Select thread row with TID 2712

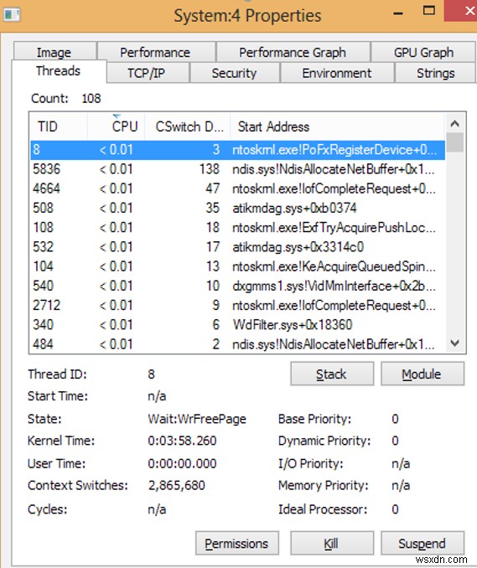pyautogui.click(x=238, y=306)
